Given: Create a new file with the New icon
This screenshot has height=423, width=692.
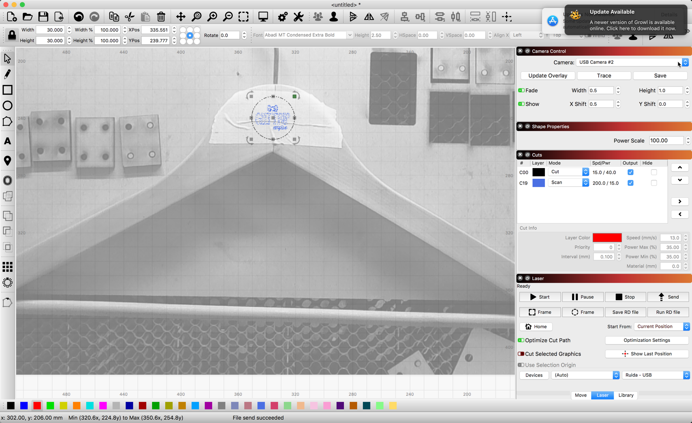Looking at the screenshot, I should [x=12, y=17].
